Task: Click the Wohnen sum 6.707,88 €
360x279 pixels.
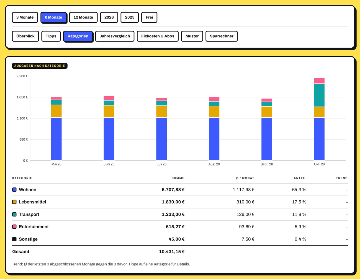Action: coord(173,190)
